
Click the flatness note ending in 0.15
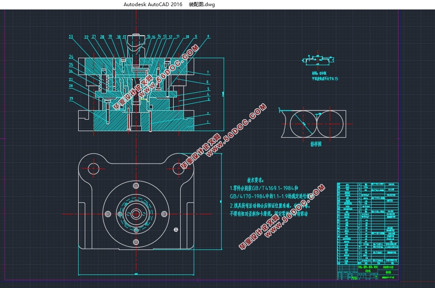(x=325, y=79)
